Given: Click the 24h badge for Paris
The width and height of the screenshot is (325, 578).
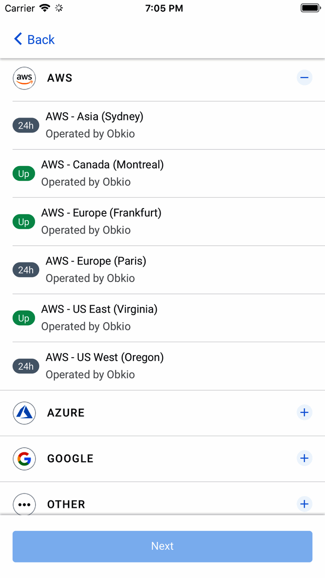Looking at the screenshot, I should coord(26,270).
